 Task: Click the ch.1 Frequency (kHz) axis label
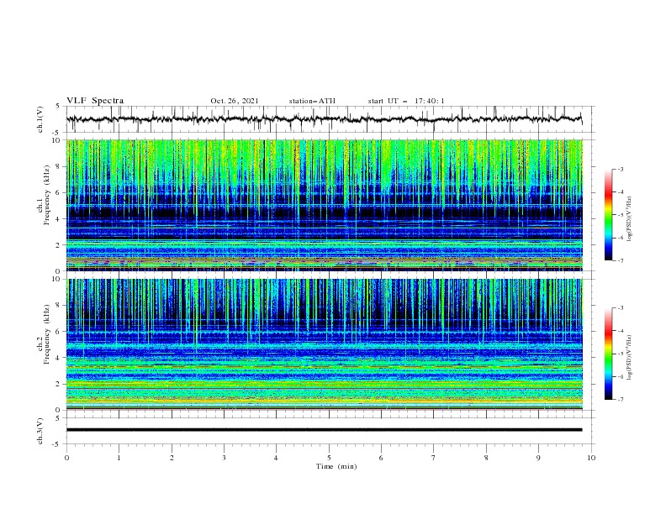(x=44, y=195)
